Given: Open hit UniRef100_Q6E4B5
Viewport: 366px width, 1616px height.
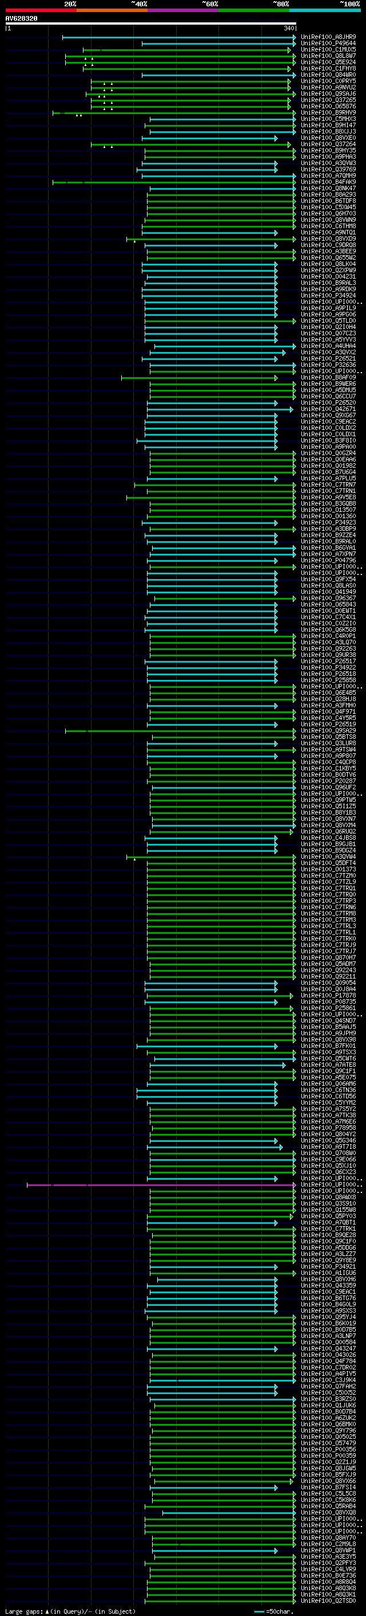Looking at the screenshot, I should [328, 693].
